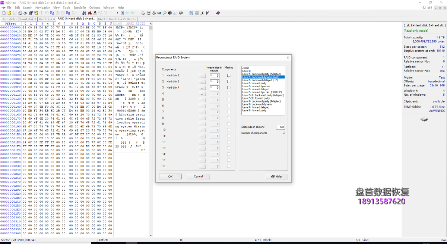
Task: Browse component 1 Hard disk 2 button
Action: tap(202, 76)
